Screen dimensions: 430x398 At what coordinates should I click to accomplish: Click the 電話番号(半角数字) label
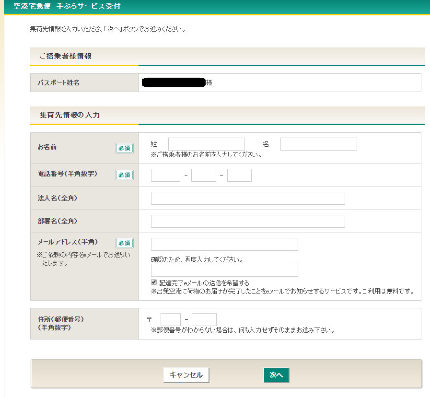point(68,174)
